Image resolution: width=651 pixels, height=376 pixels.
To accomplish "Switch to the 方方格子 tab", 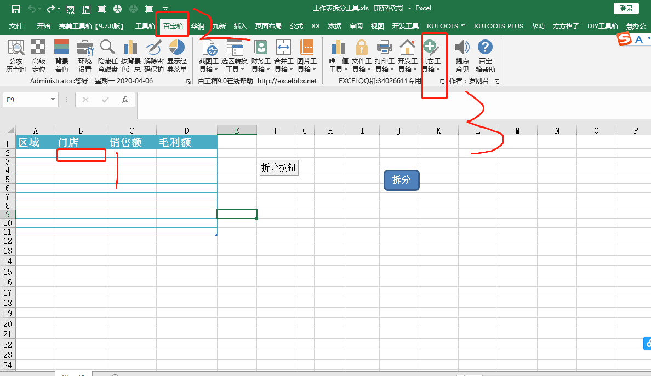I will coord(566,26).
